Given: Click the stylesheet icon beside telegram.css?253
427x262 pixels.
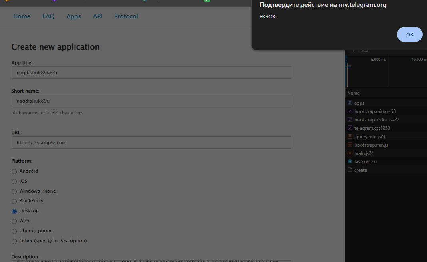Looking at the screenshot, I should [350, 128].
